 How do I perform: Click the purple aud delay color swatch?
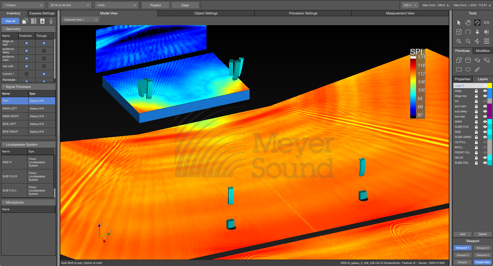pyautogui.click(x=490, y=111)
